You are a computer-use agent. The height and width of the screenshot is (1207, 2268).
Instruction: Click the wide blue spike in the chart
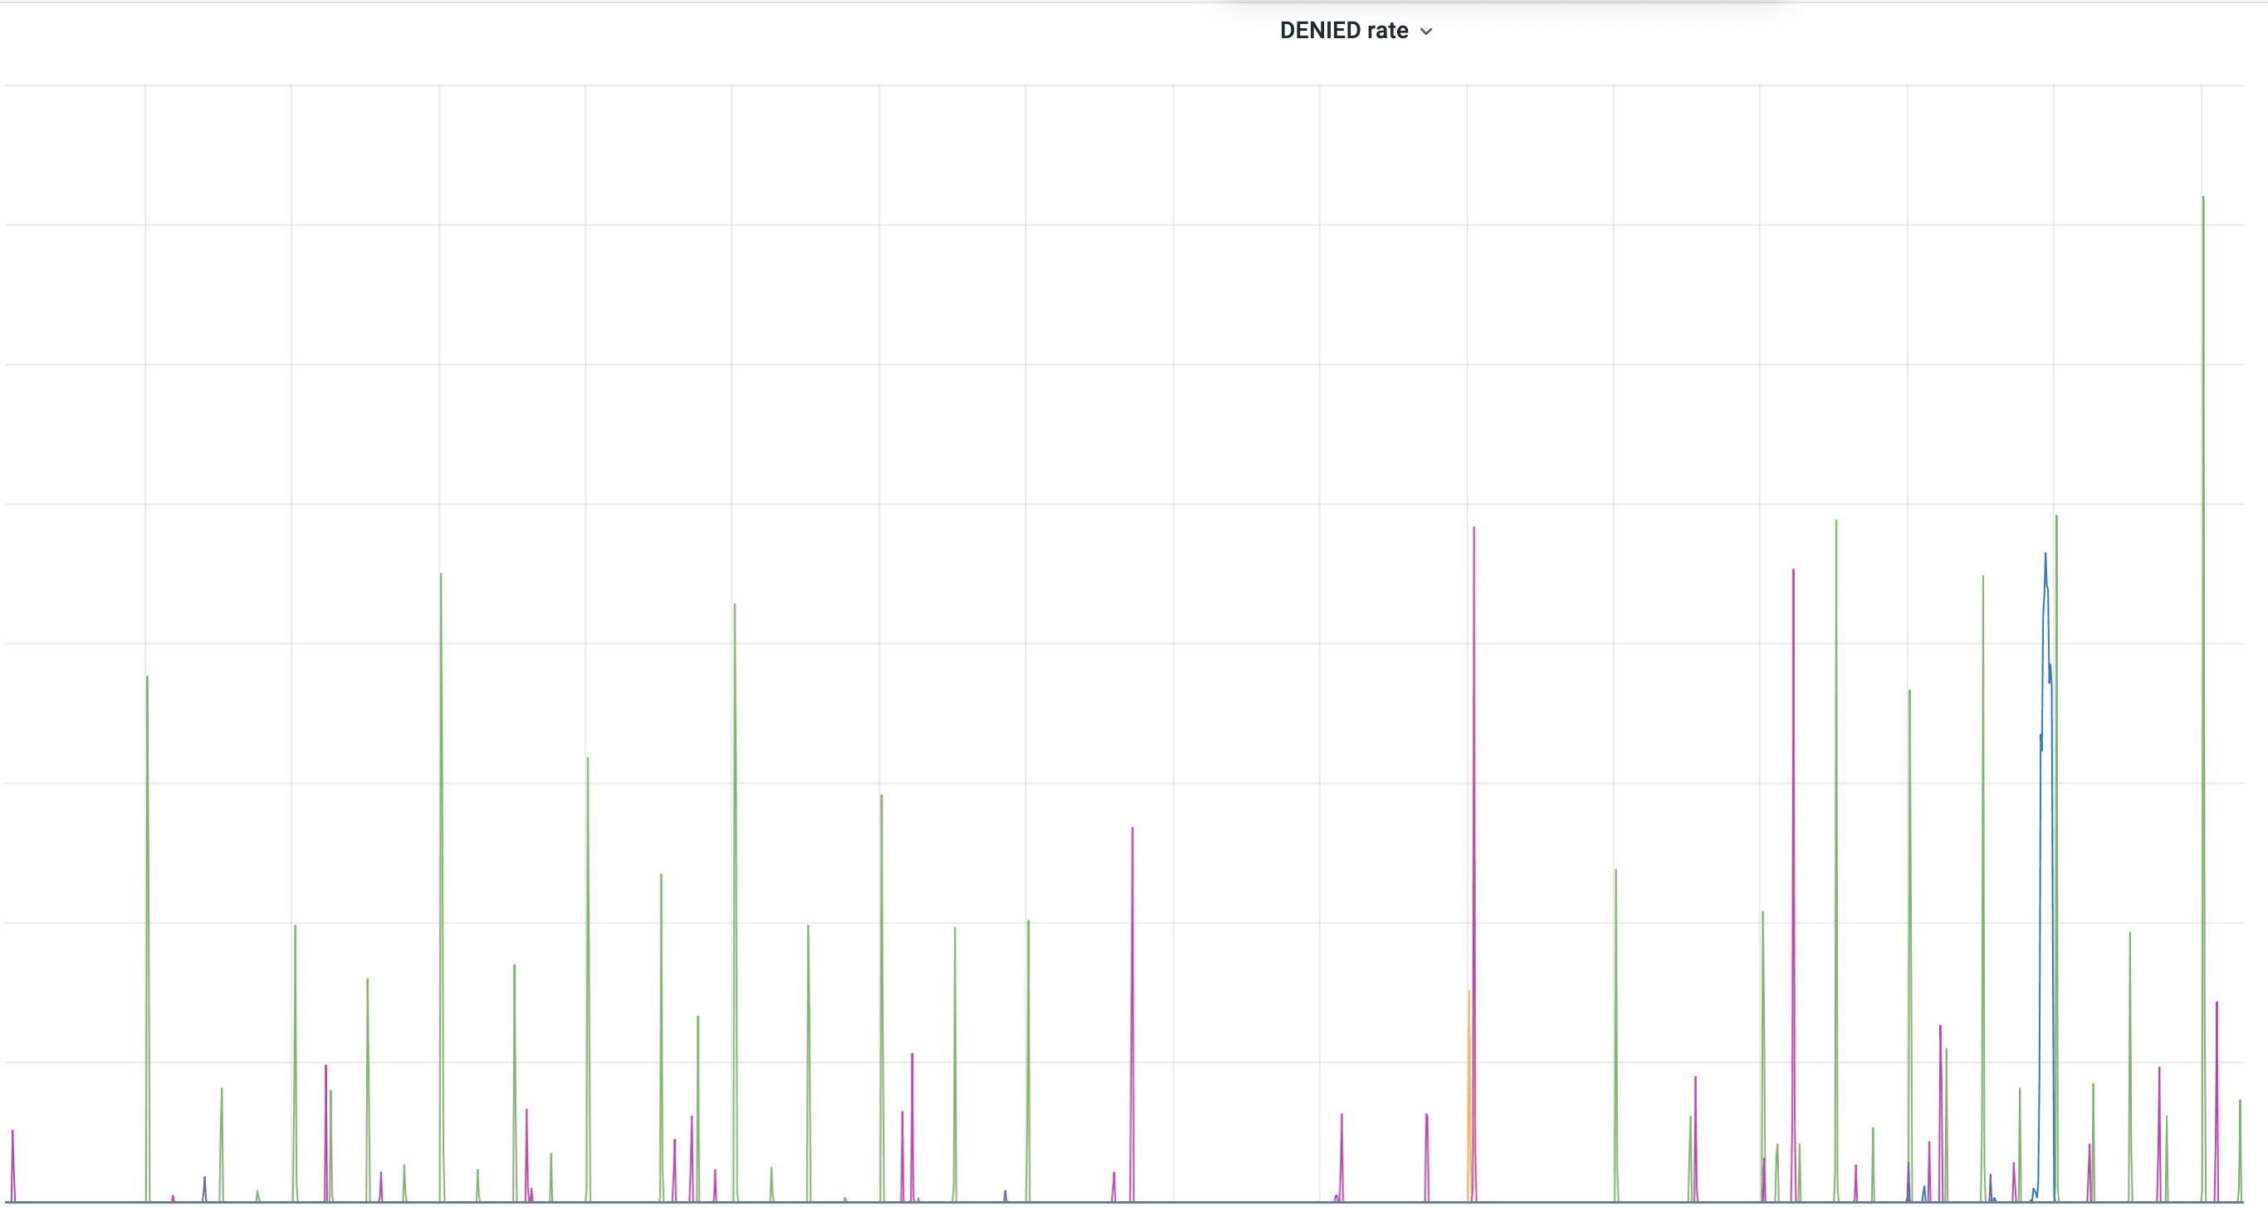(x=2046, y=876)
